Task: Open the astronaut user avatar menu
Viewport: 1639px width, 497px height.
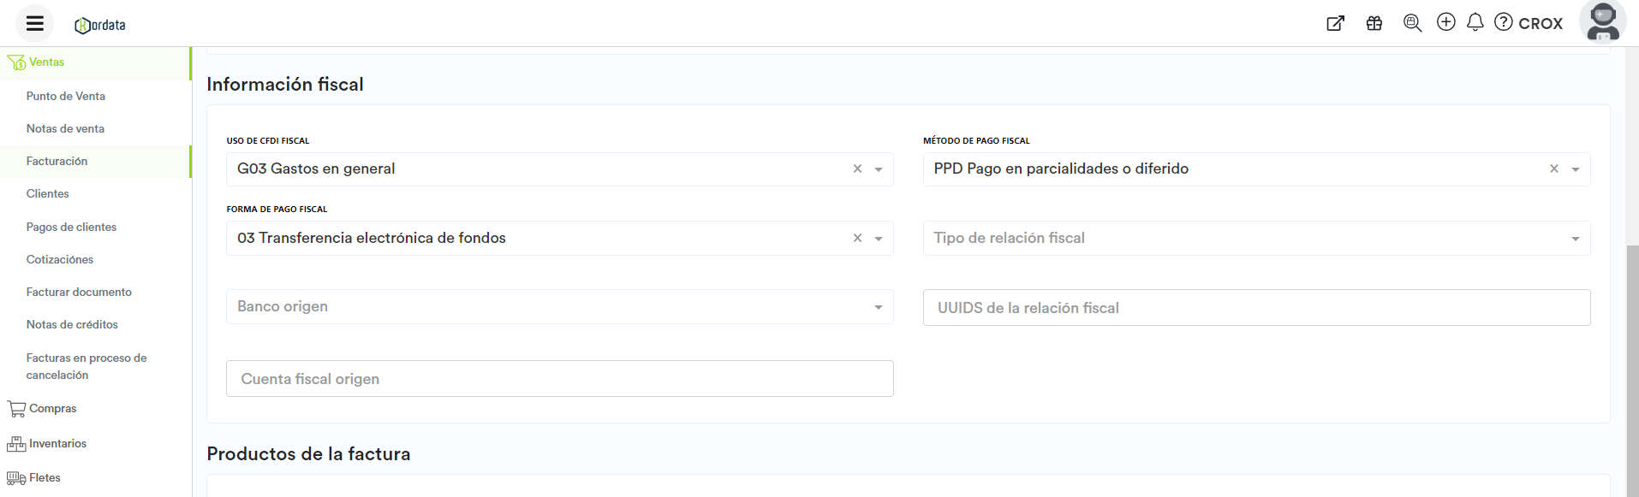Action: 1602,22
